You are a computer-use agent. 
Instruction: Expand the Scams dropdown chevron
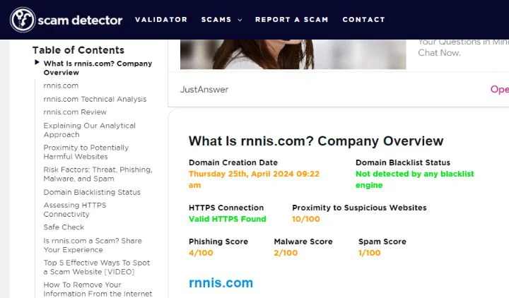point(240,20)
